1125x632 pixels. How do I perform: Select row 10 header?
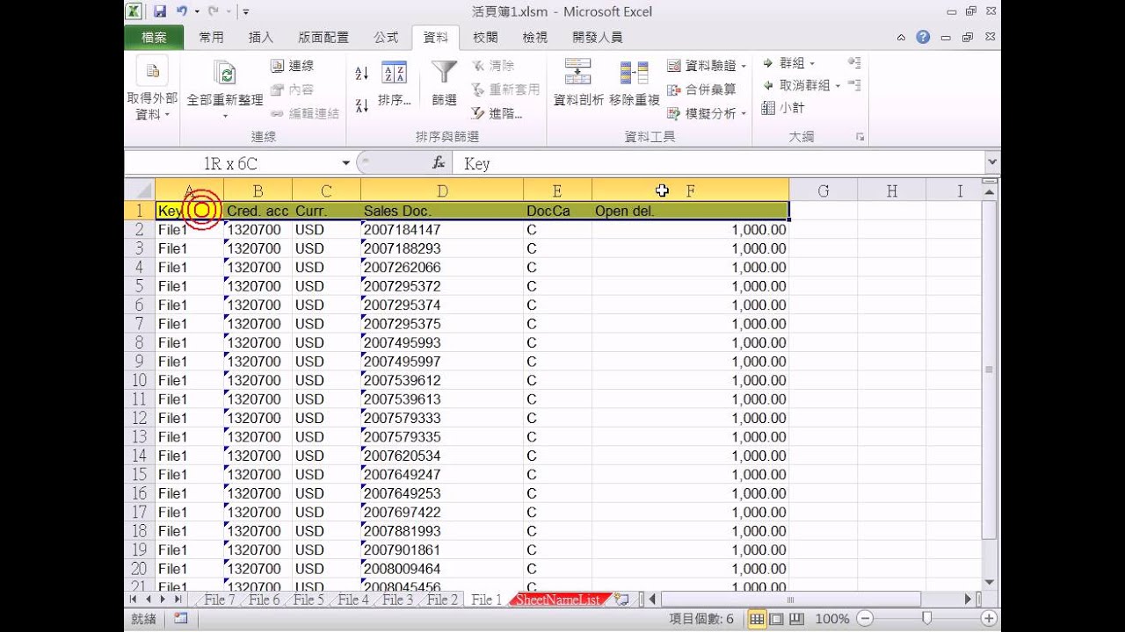coord(140,380)
